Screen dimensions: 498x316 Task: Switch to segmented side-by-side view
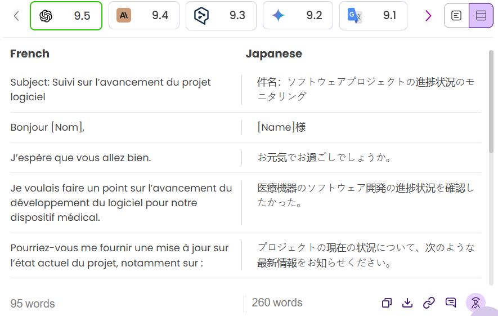[481, 16]
